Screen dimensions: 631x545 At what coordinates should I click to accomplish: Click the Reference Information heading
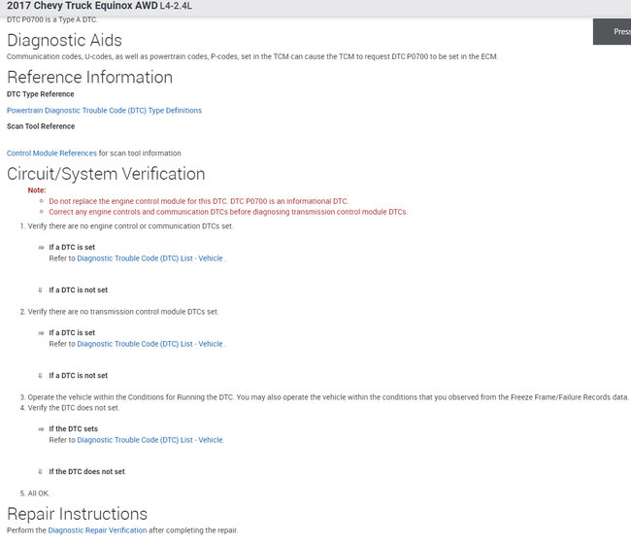click(x=89, y=77)
